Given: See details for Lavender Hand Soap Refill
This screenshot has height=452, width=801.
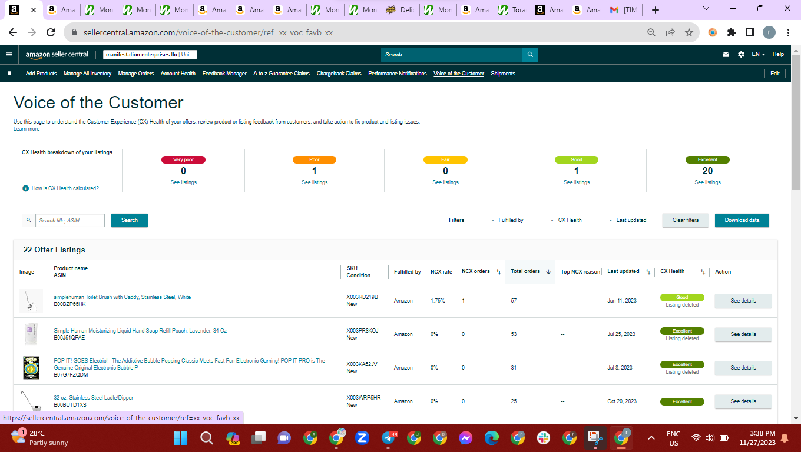Looking at the screenshot, I should (x=743, y=334).
